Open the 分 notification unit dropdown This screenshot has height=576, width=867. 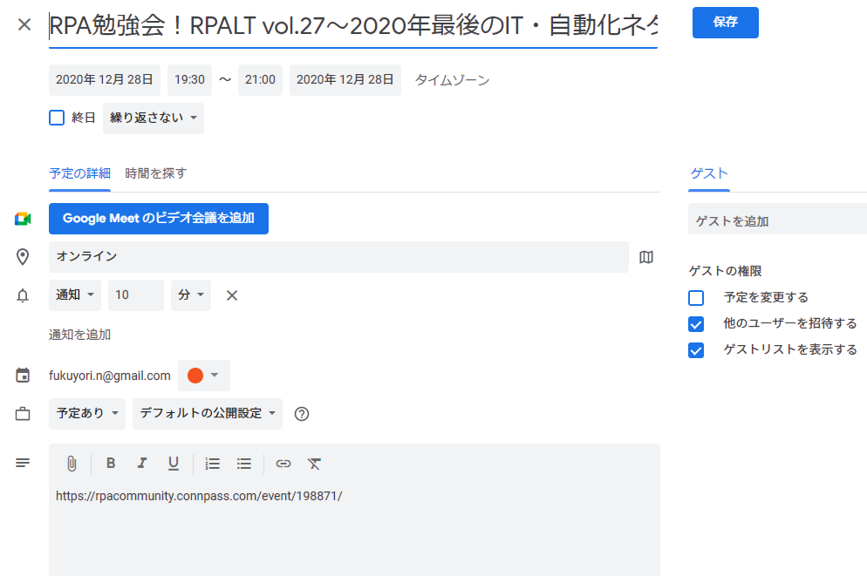tap(188, 295)
